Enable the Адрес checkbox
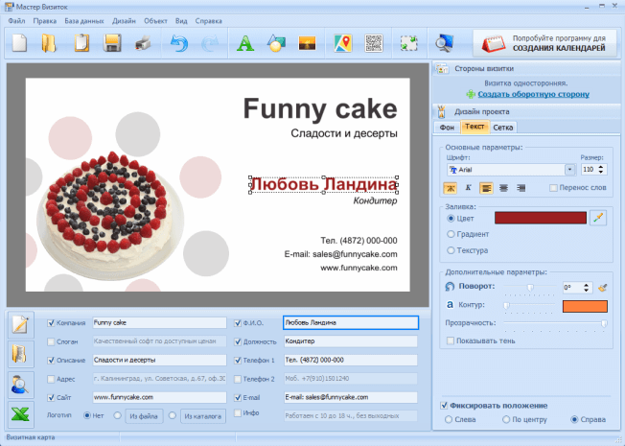 [x=51, y=379]
